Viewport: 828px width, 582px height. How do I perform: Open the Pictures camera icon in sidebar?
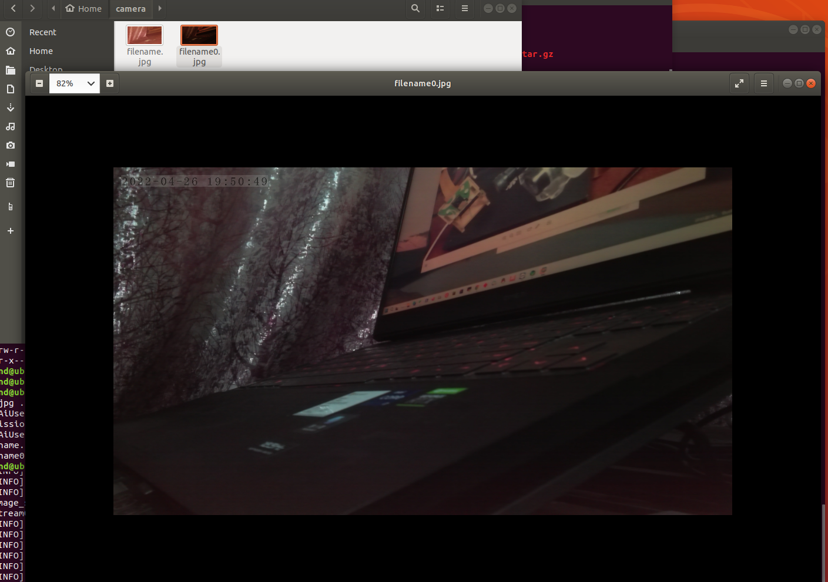(x=11, y=146)
